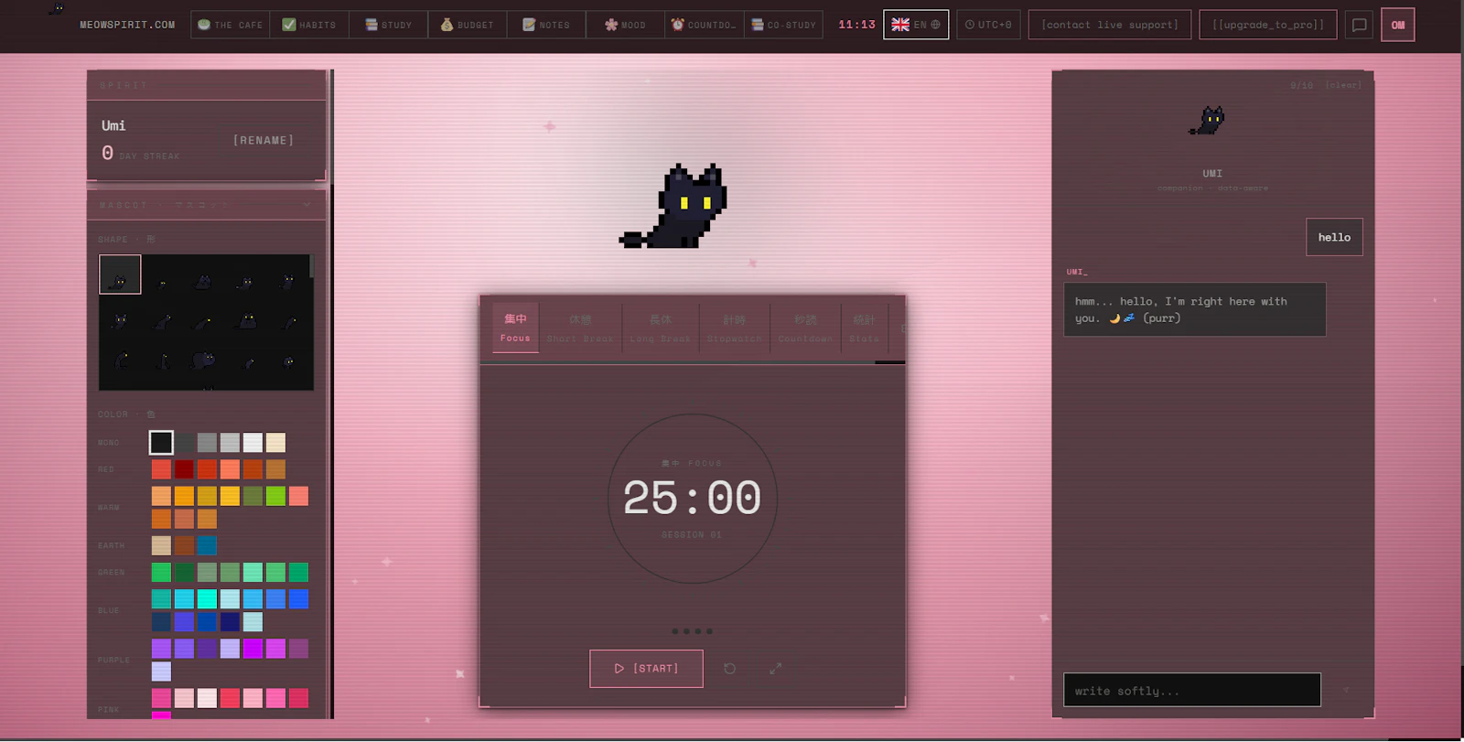Open The Cafe from the top navigation

(x=231, y=25)
